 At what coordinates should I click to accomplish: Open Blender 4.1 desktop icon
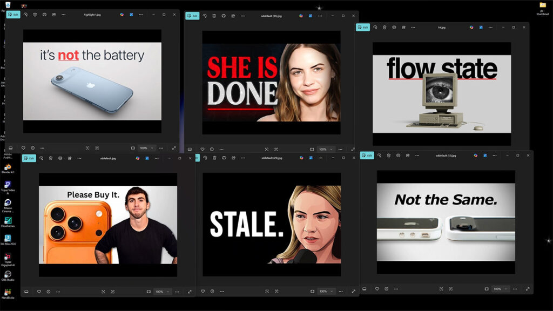click(x=8, y=167)
